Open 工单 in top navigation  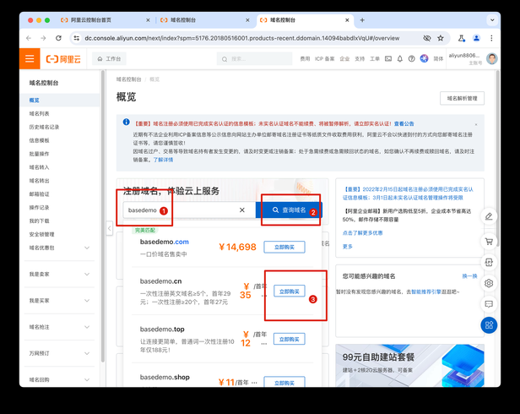(x=375, y=59)
